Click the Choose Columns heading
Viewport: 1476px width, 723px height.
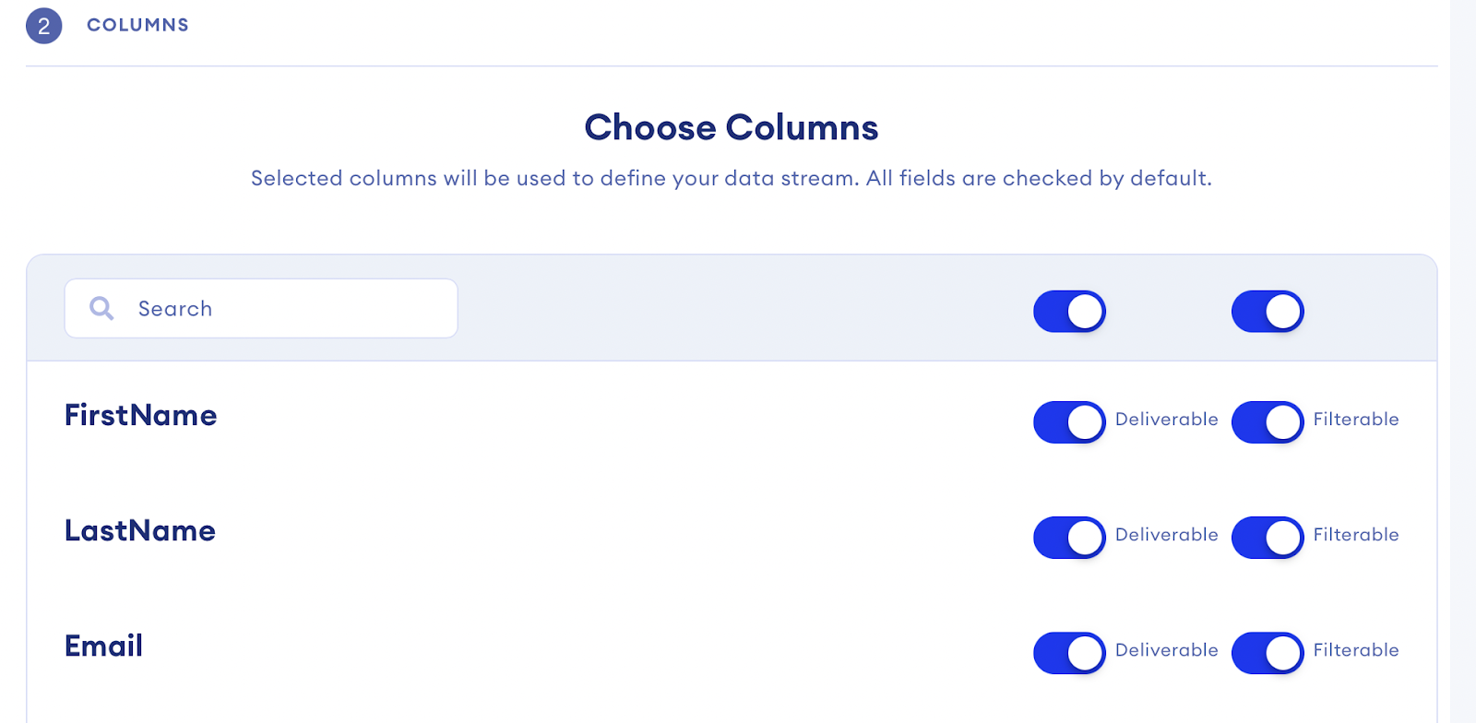tap(731, 127)
